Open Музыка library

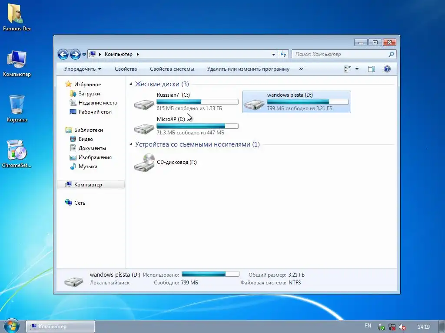(88, 166)
